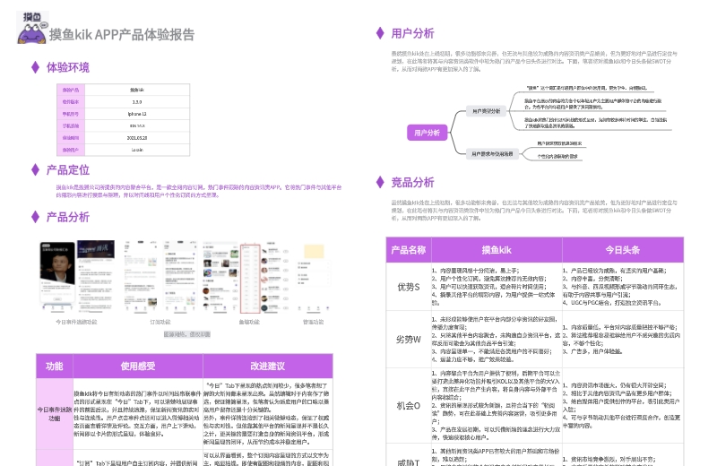Select the purple 用户分析 mind map root node

coord(425,133)
